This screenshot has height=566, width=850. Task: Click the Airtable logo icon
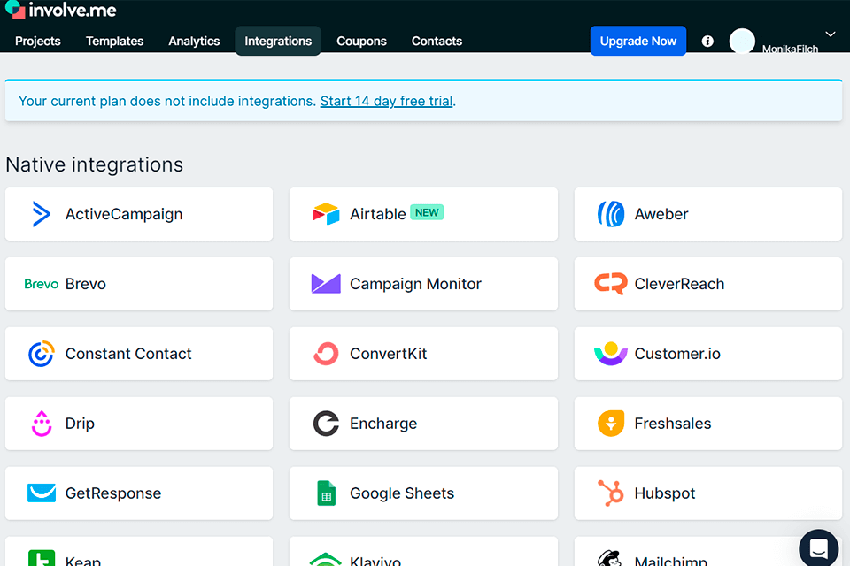(326, 214)
